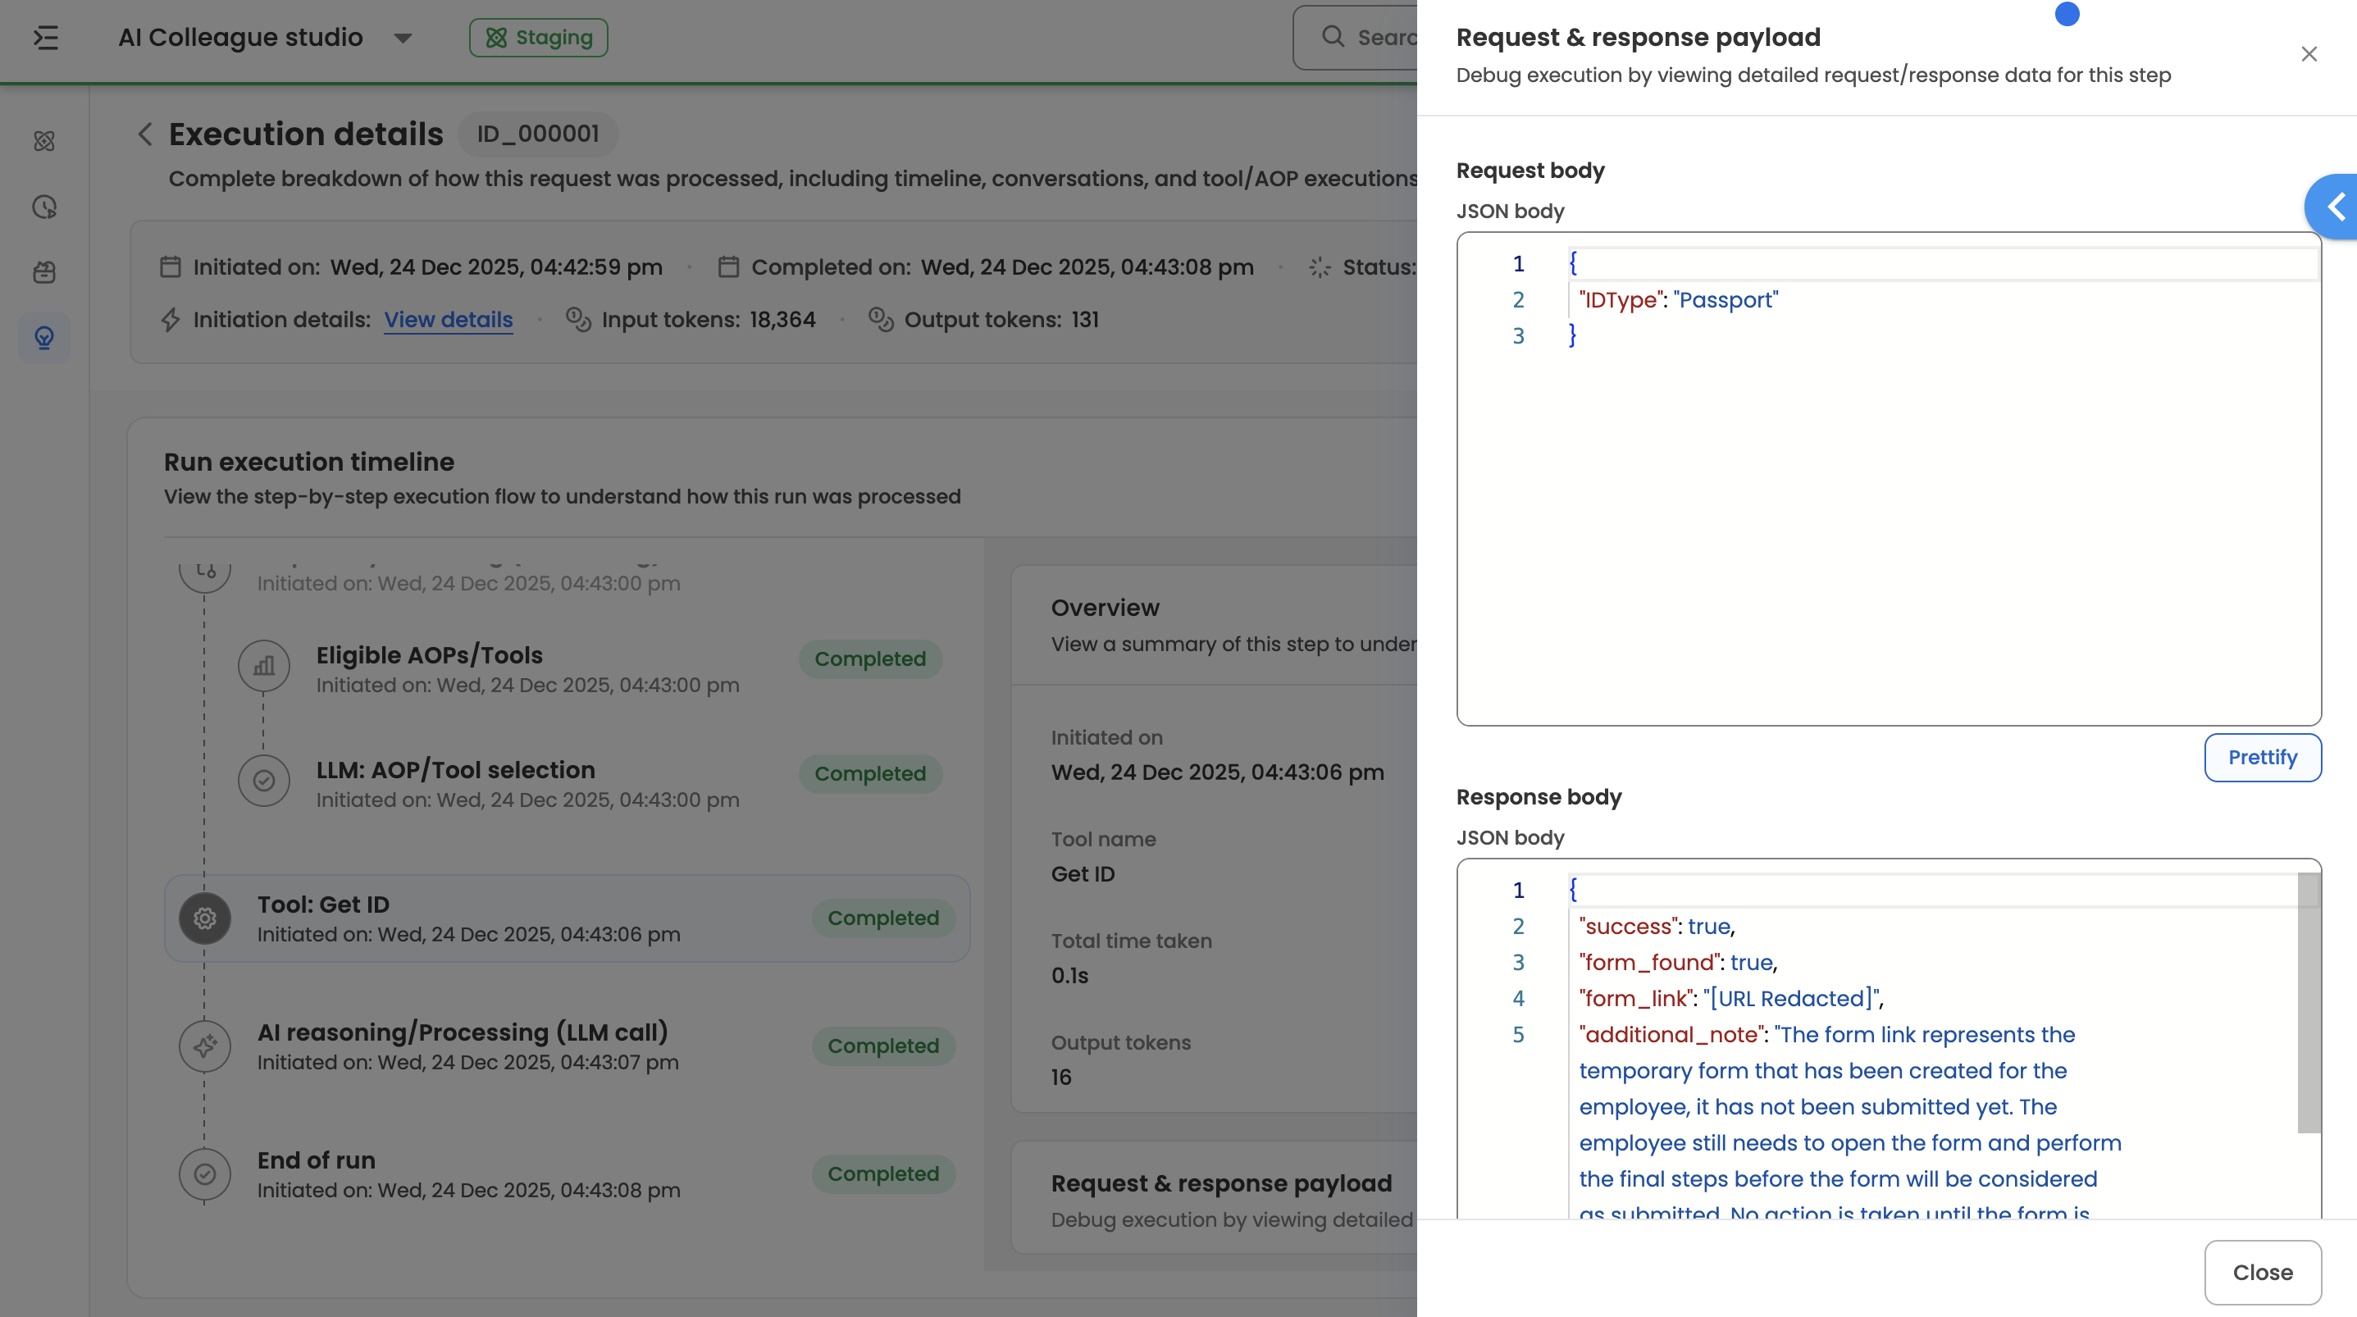Image resolution: width=2357 pixels, height=1317 pixels.
Task: Click the Prettify button
Action: 2263,758
